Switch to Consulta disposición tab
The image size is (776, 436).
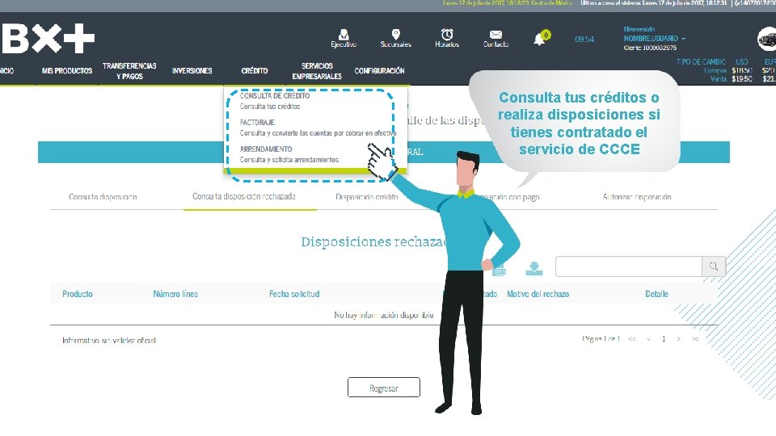pyautogui.click(x=103, y=197)
